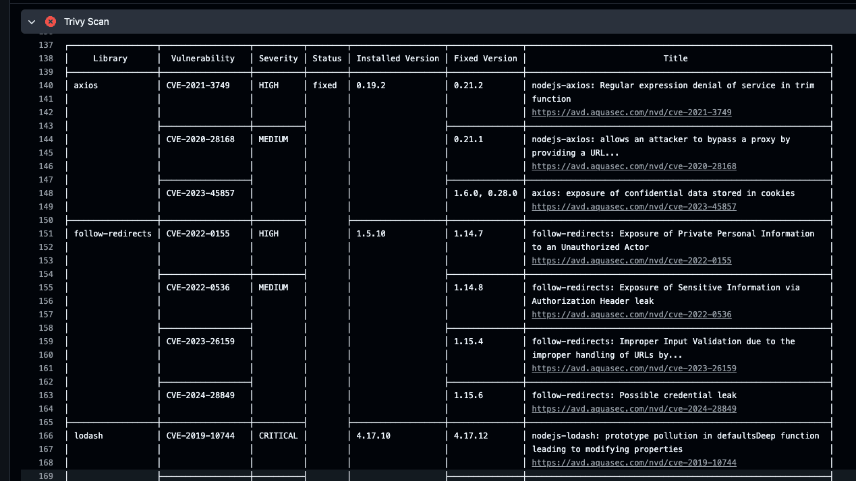The width and height of the screenshot is (856, 481).
Task: Click fixed version 1.6.0, 0.28.0
Action: point(486,193)
